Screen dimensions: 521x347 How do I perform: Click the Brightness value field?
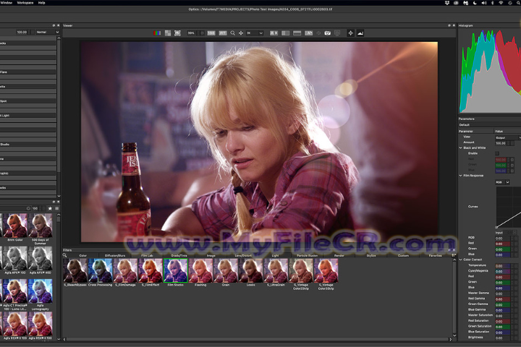(x=503, y=338)
